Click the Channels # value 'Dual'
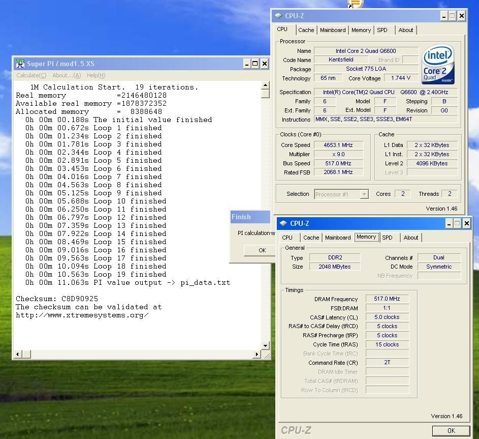Viewport: 479px width, 439px height. (x=439, y=257)
